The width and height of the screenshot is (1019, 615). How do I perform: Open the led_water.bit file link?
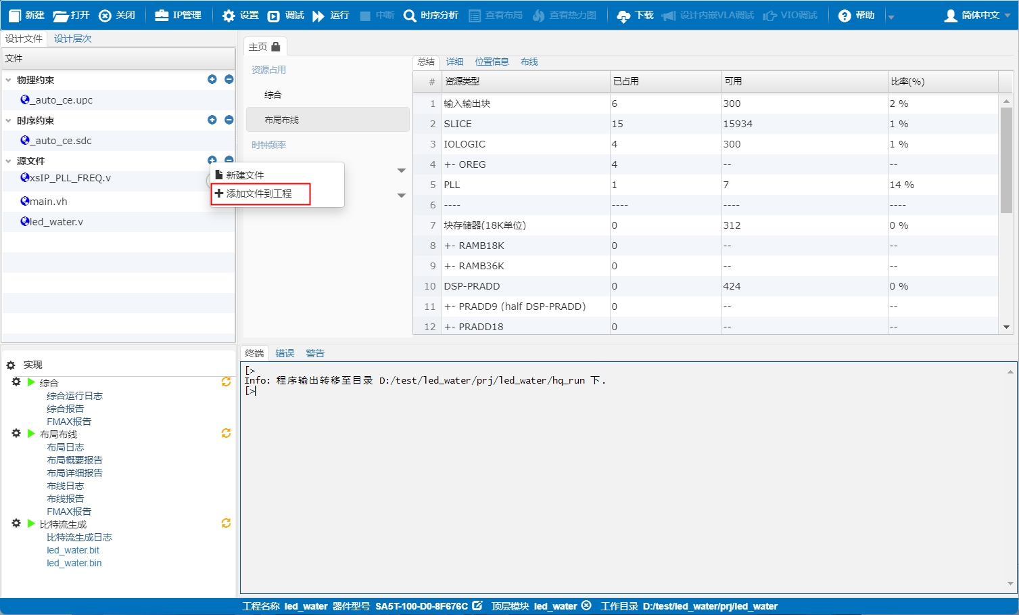tap(72, 550)
